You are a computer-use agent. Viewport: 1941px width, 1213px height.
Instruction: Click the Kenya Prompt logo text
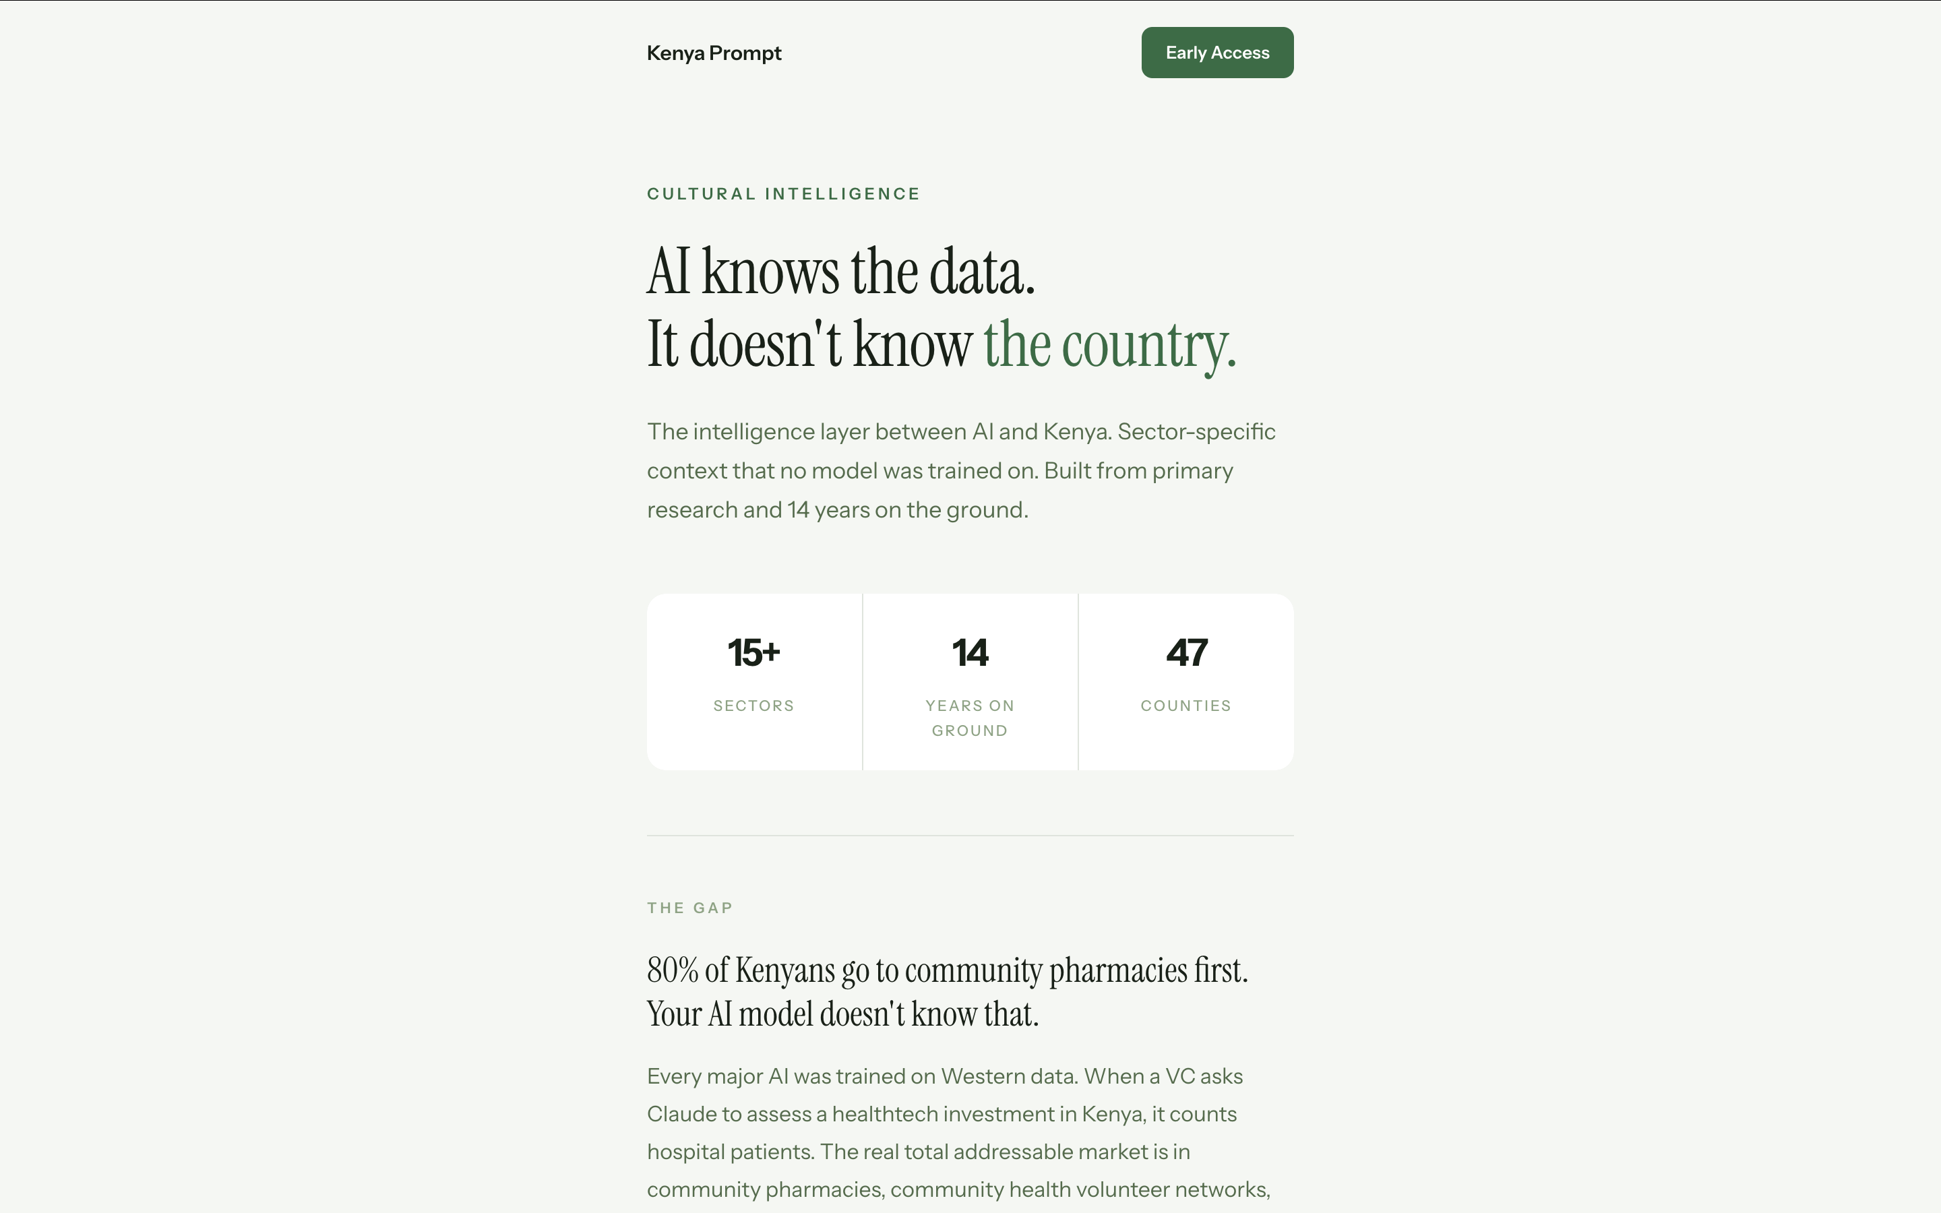pyautogui.click(x=714, y=53)
